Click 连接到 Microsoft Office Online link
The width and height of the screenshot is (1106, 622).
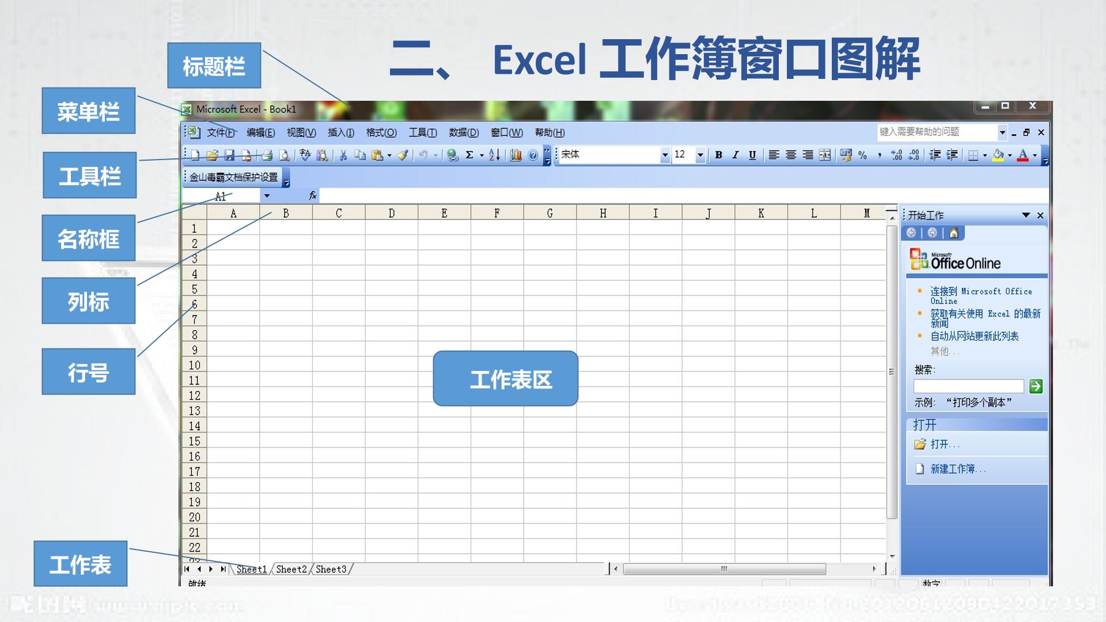(981, 296)
